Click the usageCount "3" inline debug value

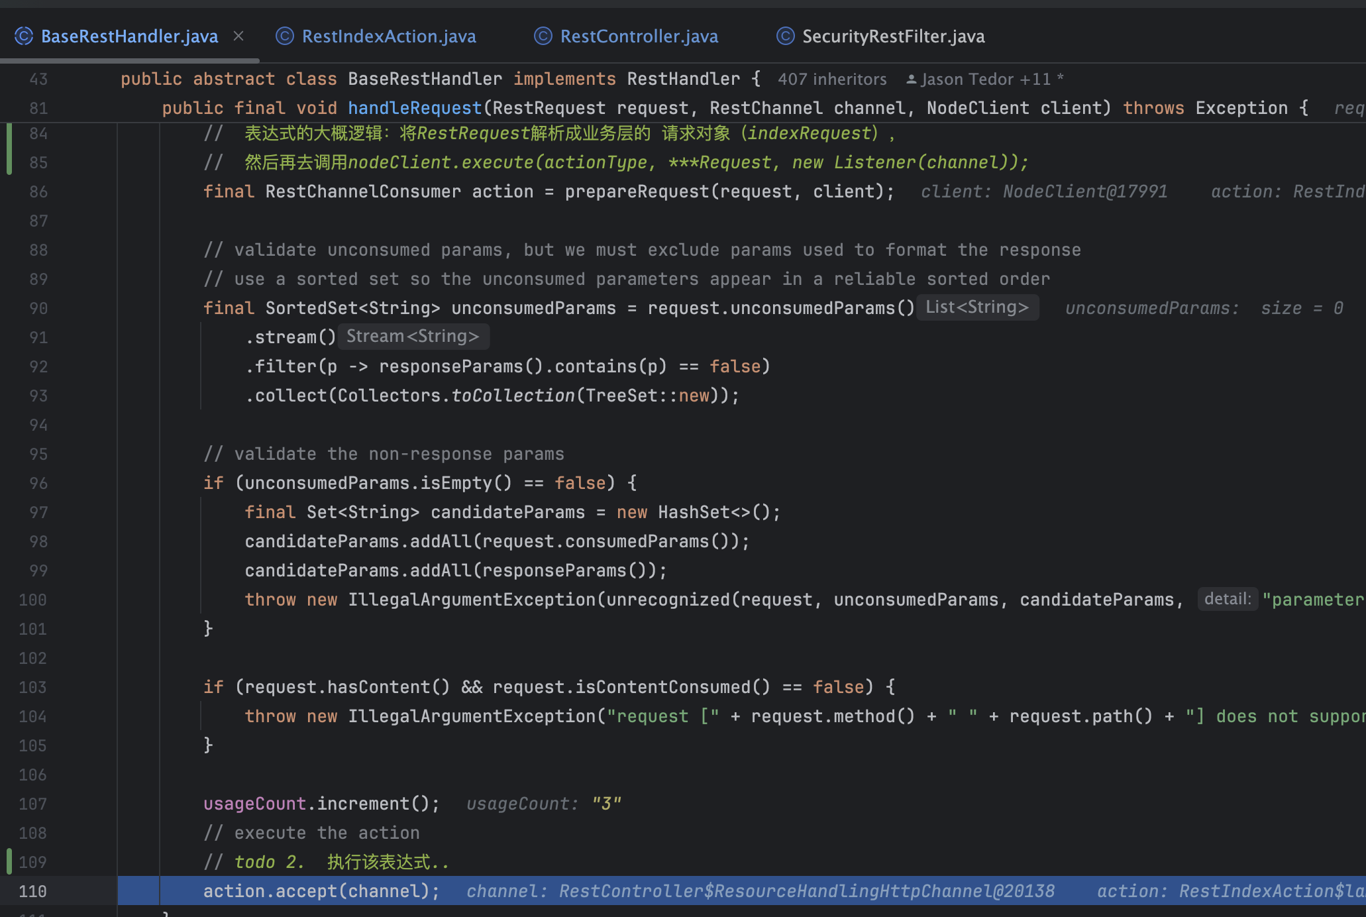[606, 804]
